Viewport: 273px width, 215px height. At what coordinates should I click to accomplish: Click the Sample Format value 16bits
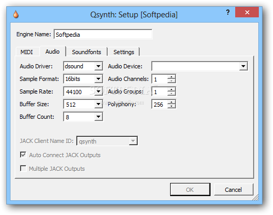click(73, 79)
